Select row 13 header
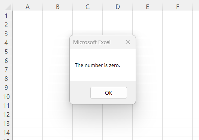 tap(6, 124)
